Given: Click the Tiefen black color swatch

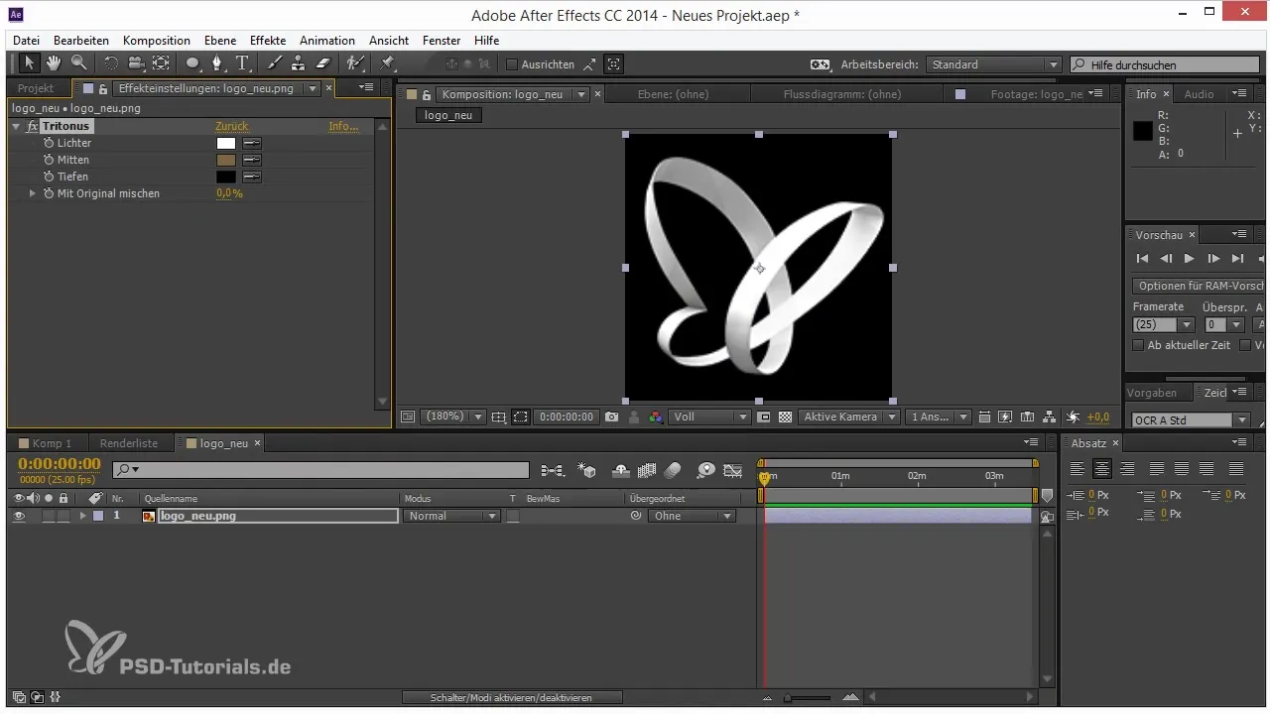Looking at the screenshot, I should pos(226,177).
